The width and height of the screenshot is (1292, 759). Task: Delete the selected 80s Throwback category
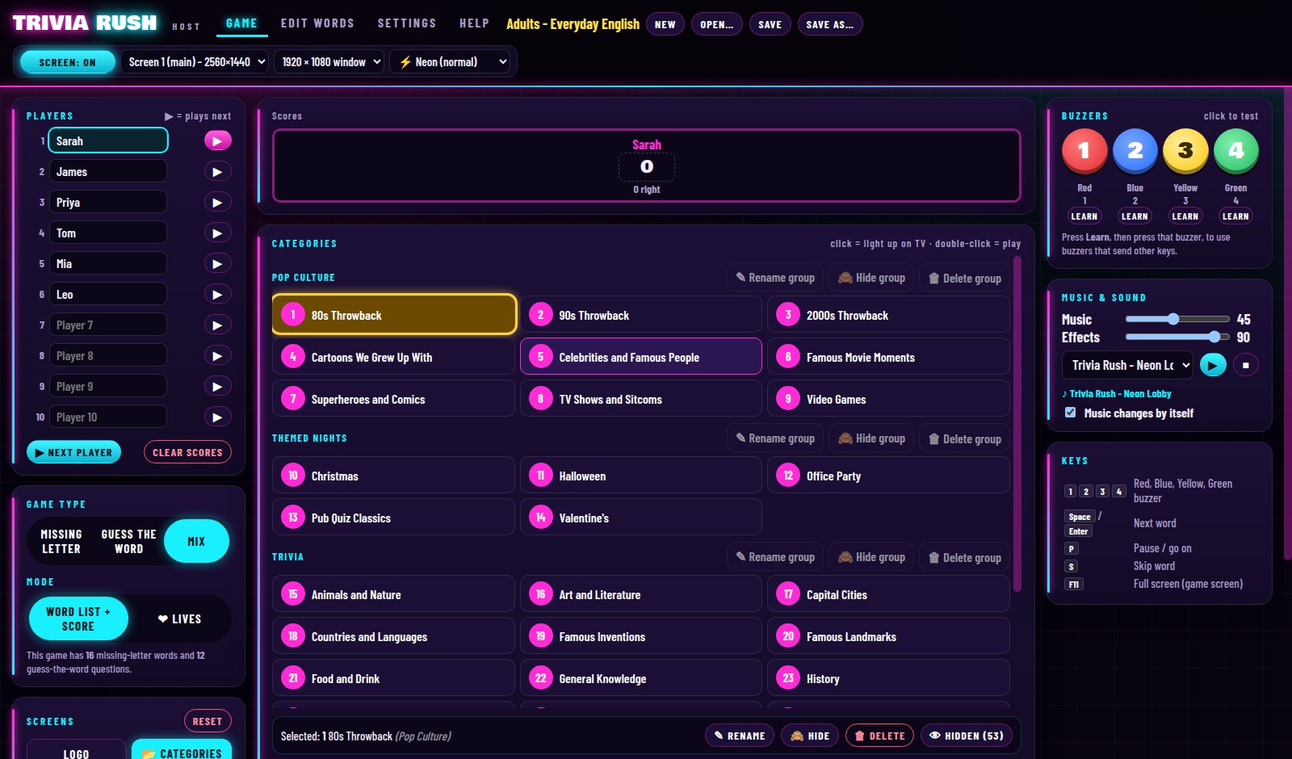[879, 736]
